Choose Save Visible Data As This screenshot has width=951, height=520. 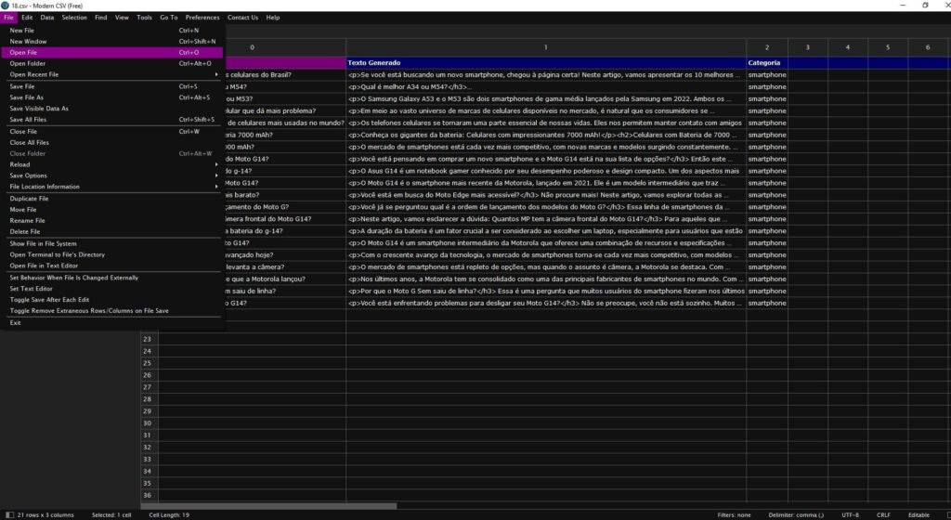(111, 108)
